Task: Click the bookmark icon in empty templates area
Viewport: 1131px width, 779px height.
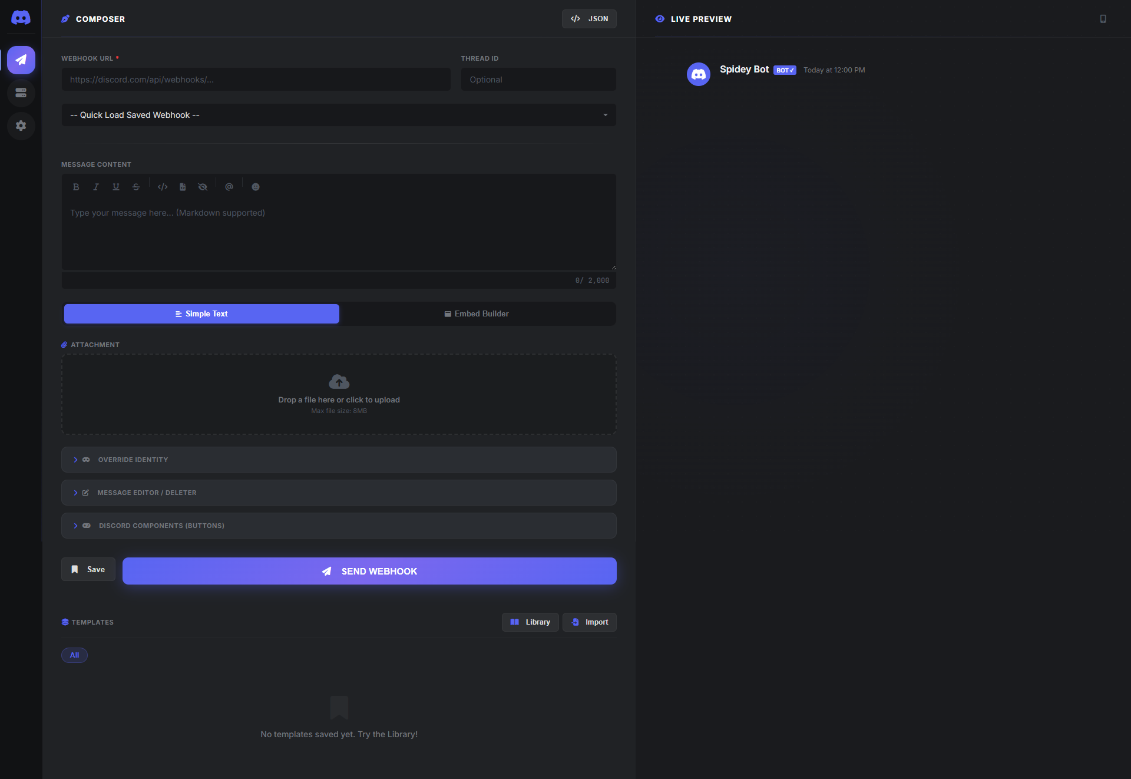Action: tap(339, 708)
